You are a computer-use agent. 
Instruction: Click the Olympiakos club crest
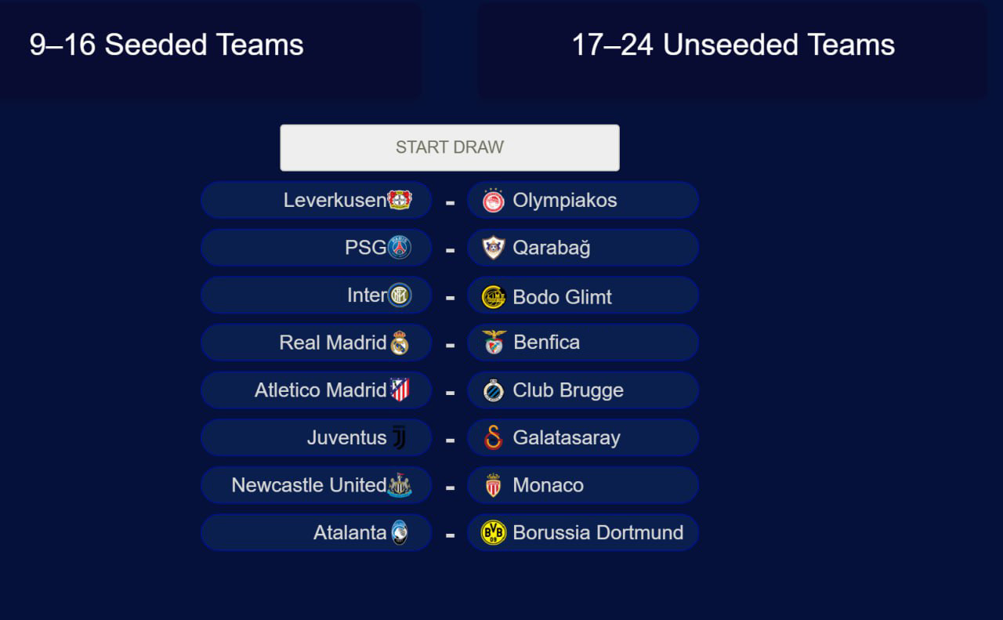tap(494, 201)
